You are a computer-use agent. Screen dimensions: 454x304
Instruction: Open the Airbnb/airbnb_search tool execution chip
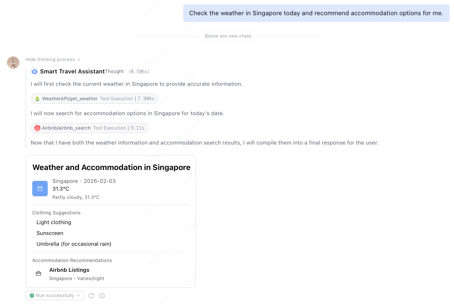89,128
